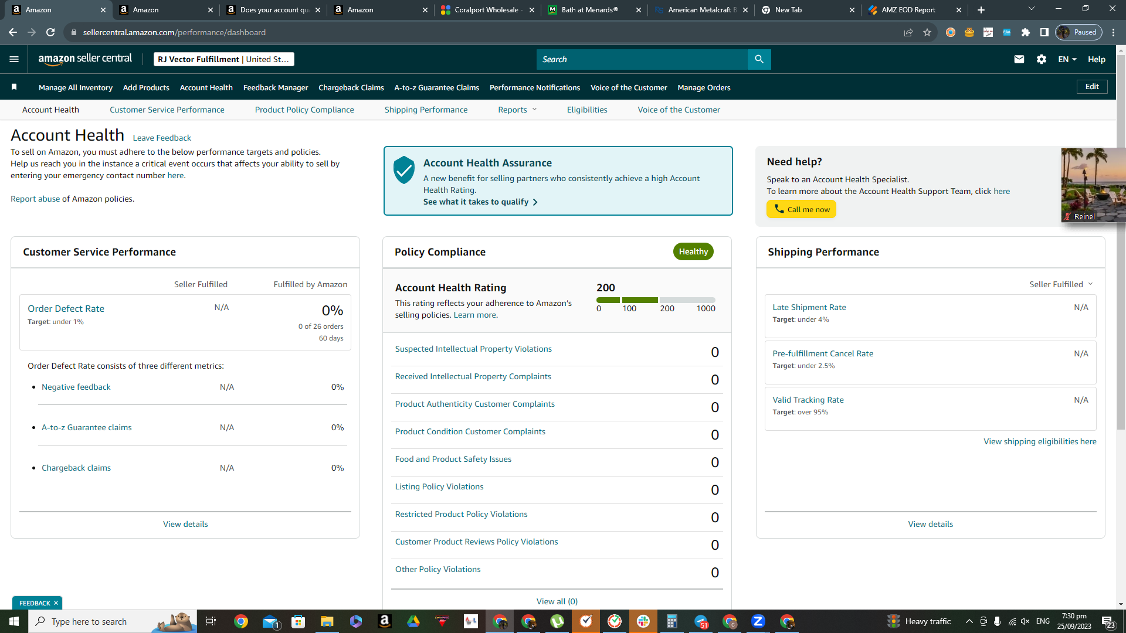The width and height of the screenshot is (1126, 633).
Task: Open the Late Shipment Rate link
Action: click(809, 307)
